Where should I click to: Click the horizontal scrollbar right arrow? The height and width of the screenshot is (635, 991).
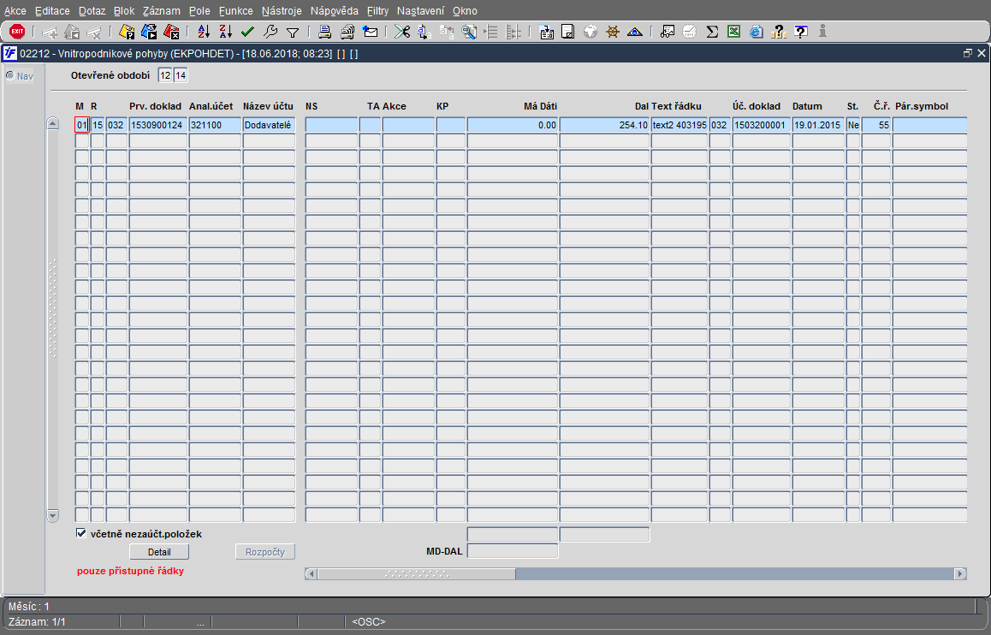961,573
